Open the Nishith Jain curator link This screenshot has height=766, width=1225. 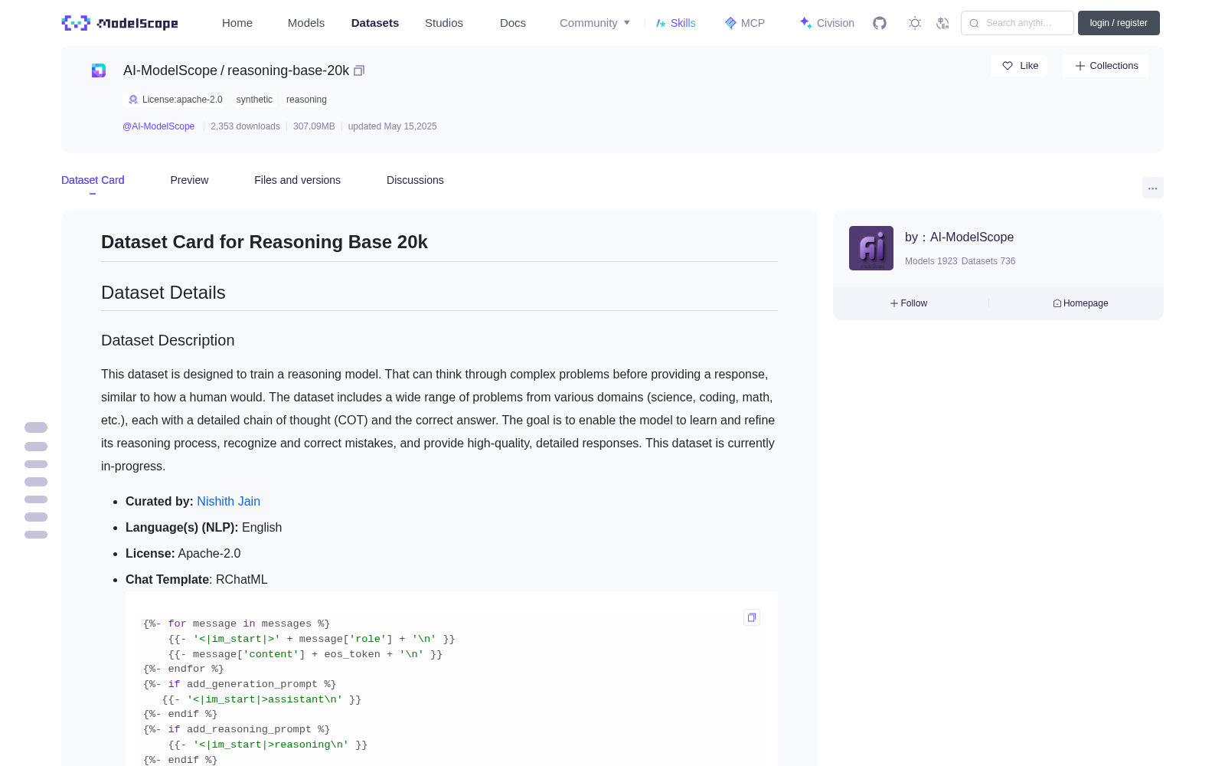(x=228, y=501)
